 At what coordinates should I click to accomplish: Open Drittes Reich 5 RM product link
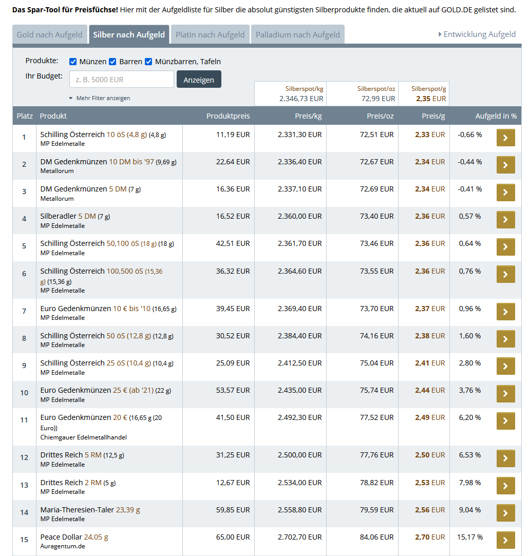click(x=82, y=455)
